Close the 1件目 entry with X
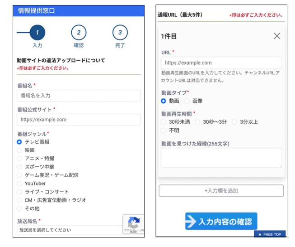 277,36
